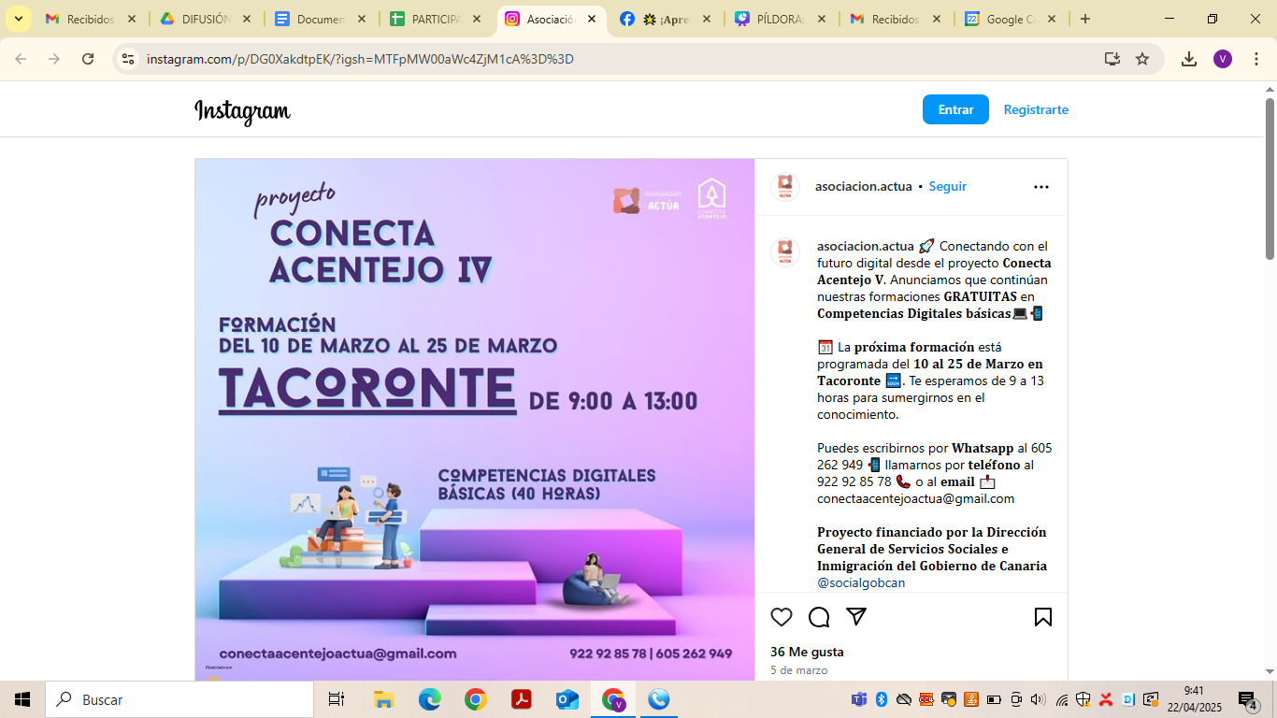Viewport: 1277px width, 718px height.
Task: Open volume control in system tray
Action: pyautogui.click(x=1039, y=699)
